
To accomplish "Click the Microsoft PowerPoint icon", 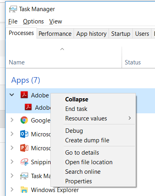I will (24, 148).
